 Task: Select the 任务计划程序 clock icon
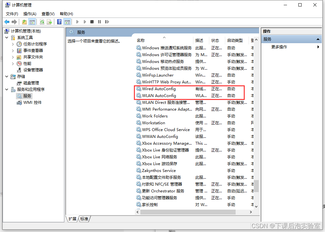point(19,44)
